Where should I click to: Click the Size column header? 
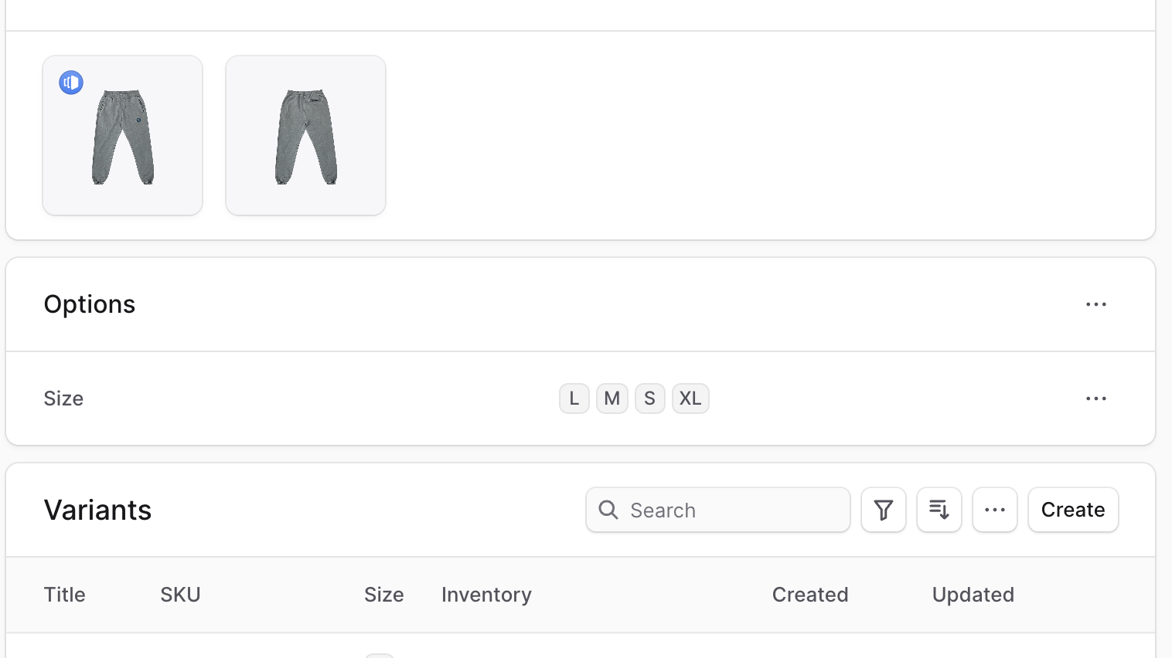click(384, 595)
